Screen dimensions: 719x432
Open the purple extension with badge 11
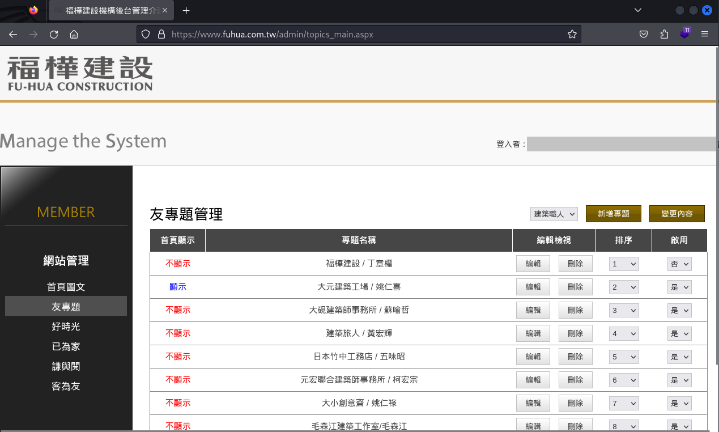pyautogui.click(x=684, y=33)
